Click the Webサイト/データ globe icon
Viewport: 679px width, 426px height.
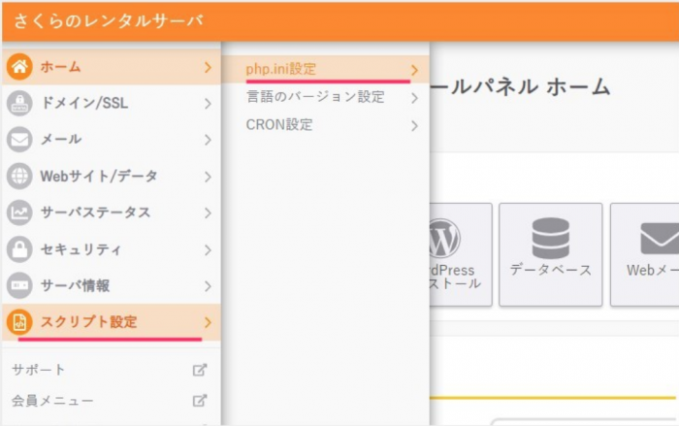(19, 176)
